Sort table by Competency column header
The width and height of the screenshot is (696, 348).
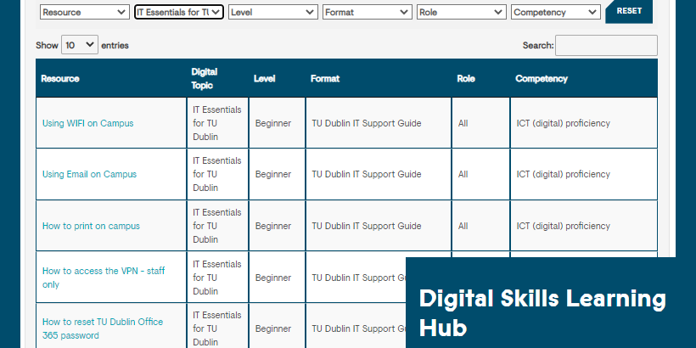pyautogui.click(x=584, y=79)
